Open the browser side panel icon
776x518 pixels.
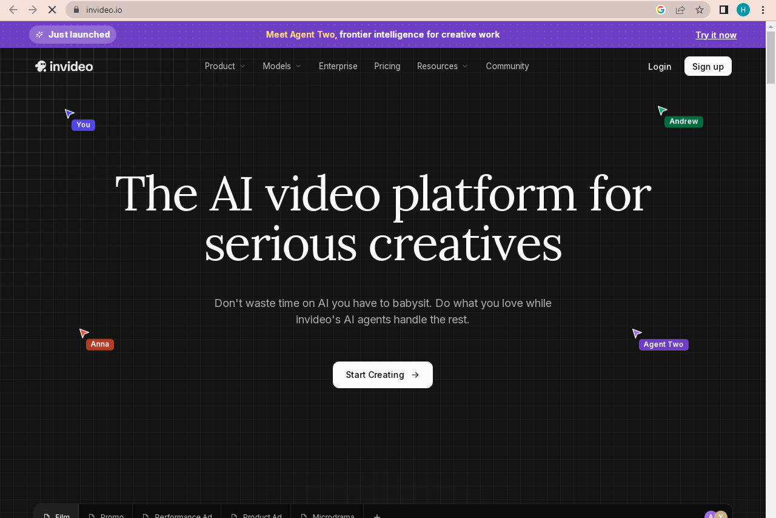pos(723,10)
